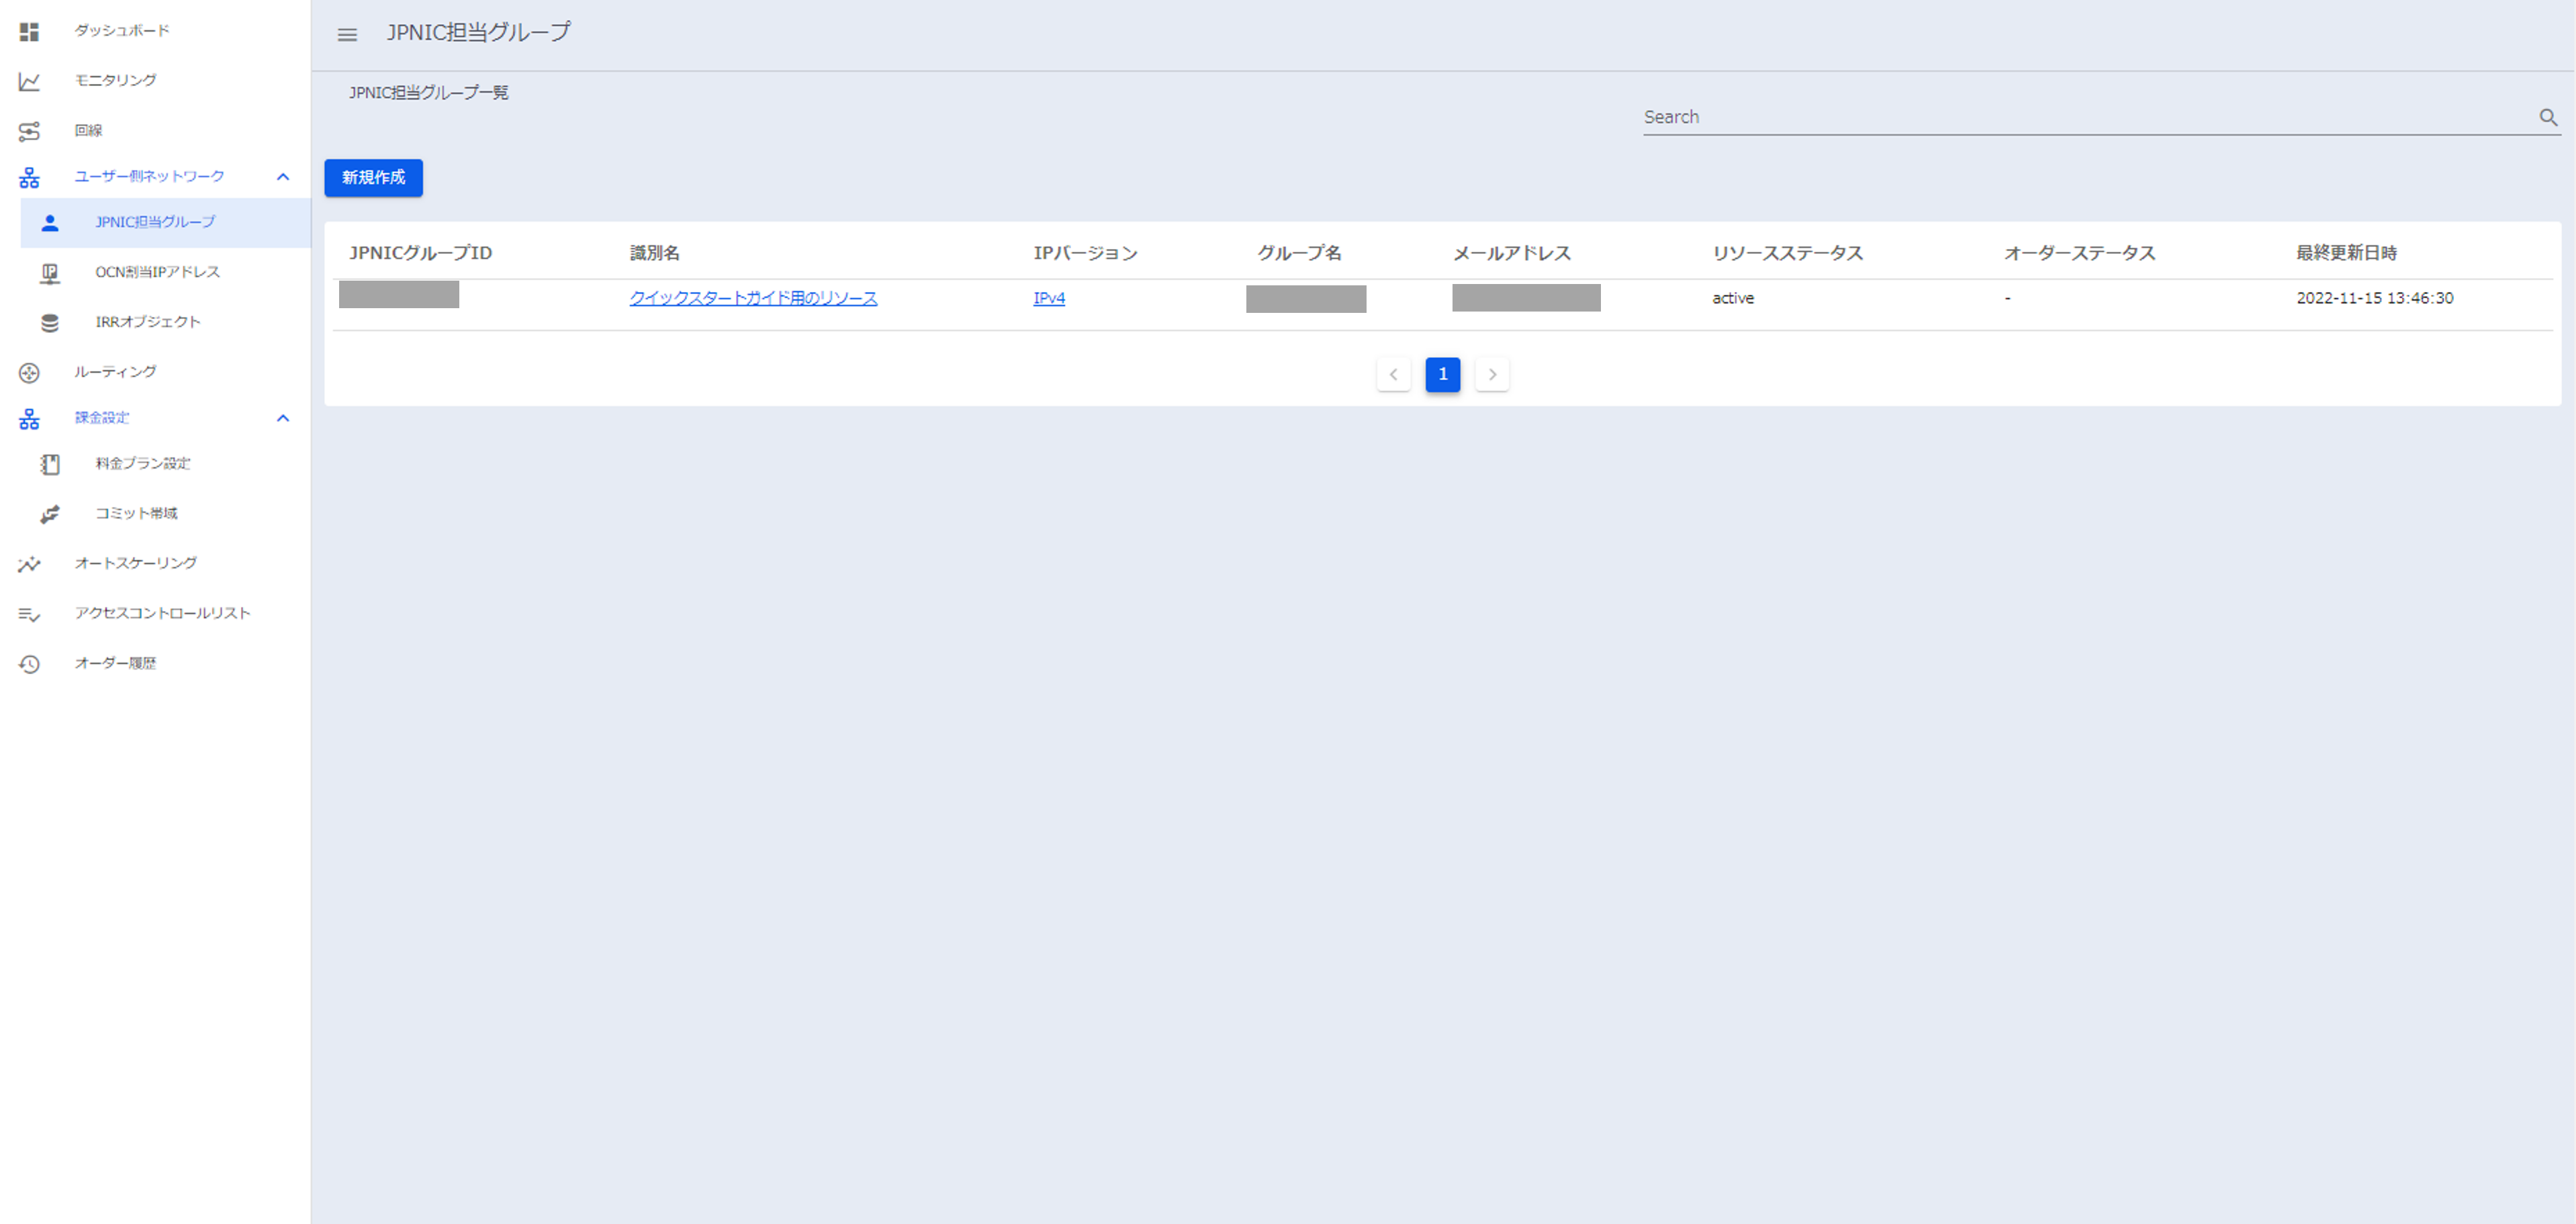This screenshot has height=1224, width=2576.
Task: Click the ダッシュボード dashboard icon
Action: 29,32
